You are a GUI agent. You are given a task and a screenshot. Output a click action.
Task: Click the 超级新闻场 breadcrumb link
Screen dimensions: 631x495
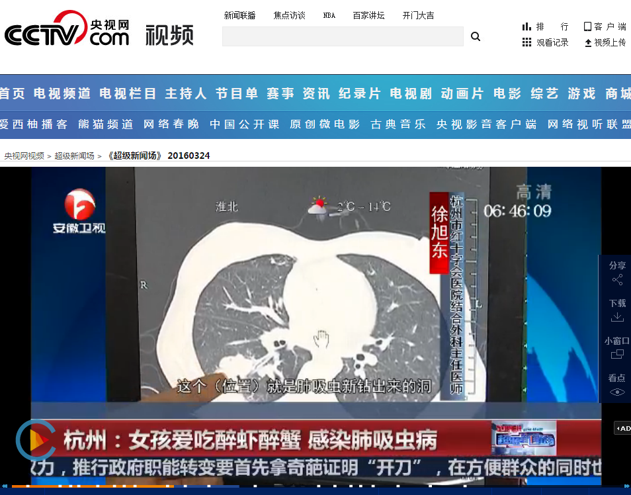pyautogui.click(x=74, y=156)
